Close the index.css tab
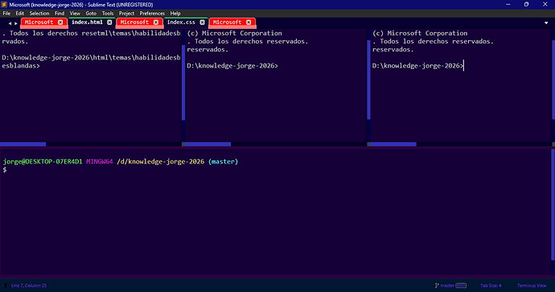 click(x=202, y=23)
